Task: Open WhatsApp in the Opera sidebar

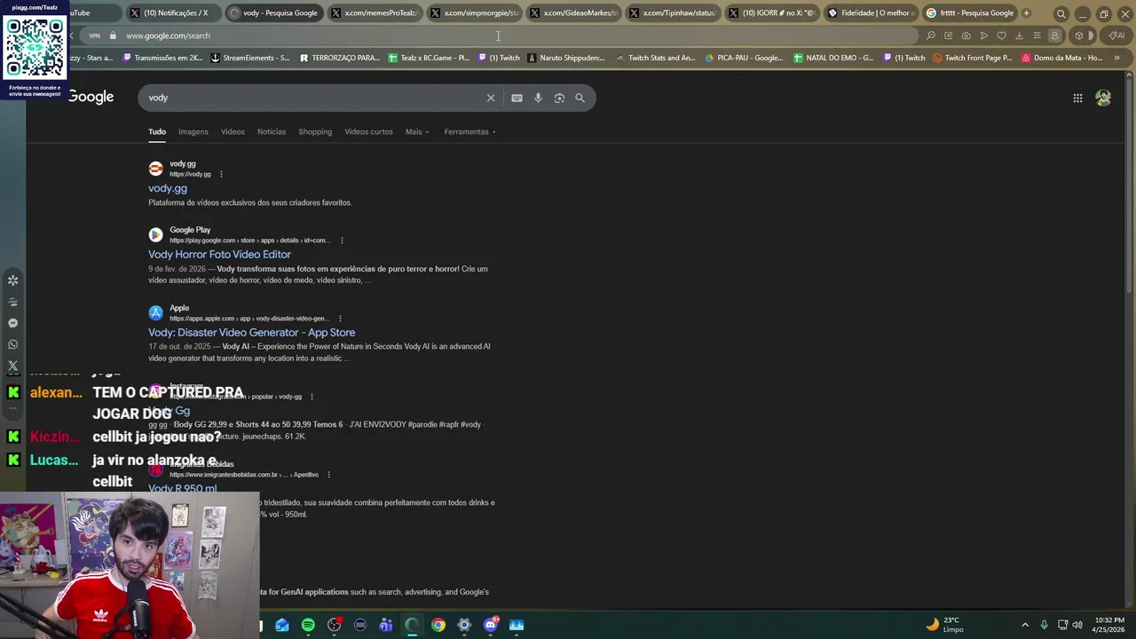Action: coord(13,344)
